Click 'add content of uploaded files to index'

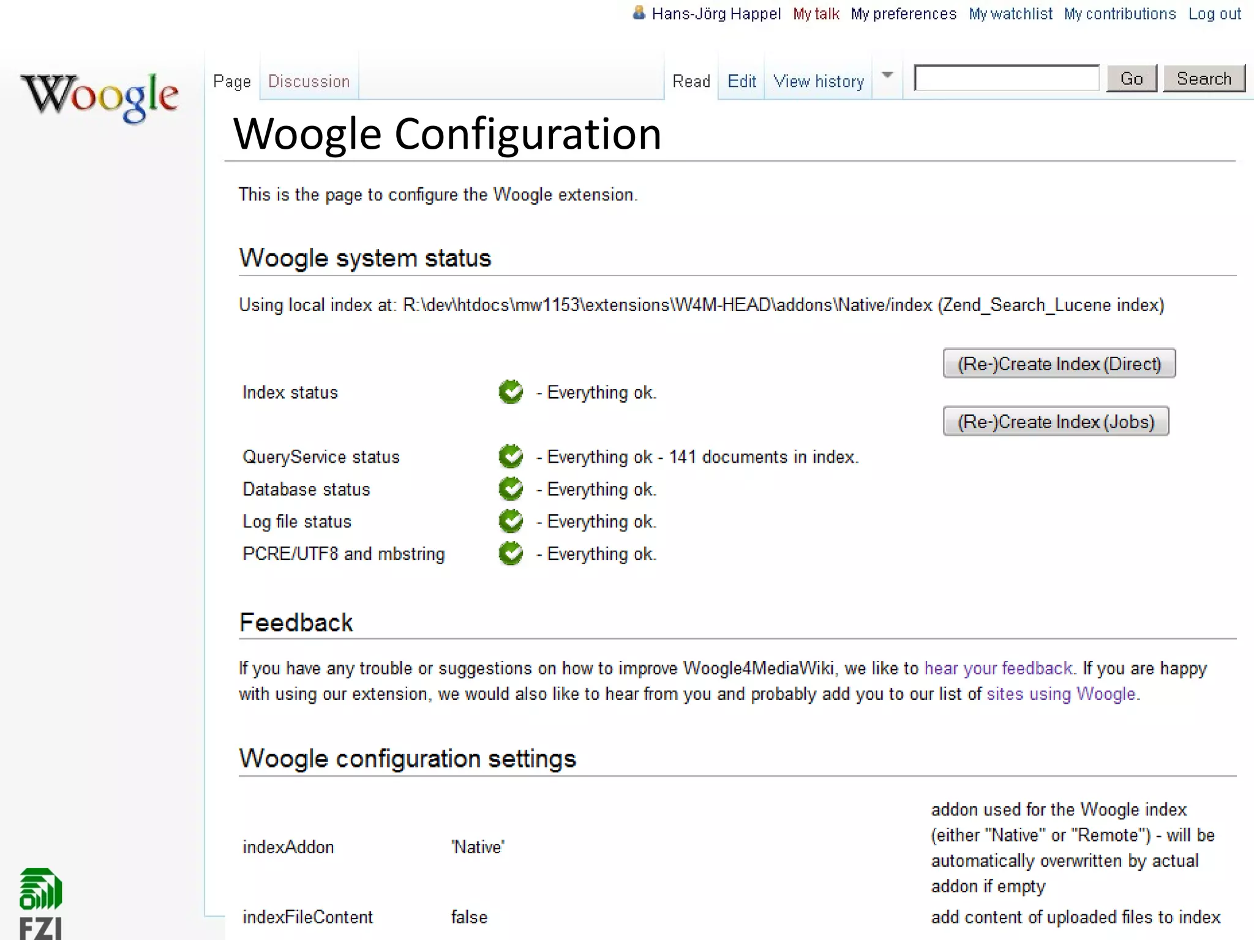click(1076, 917)
